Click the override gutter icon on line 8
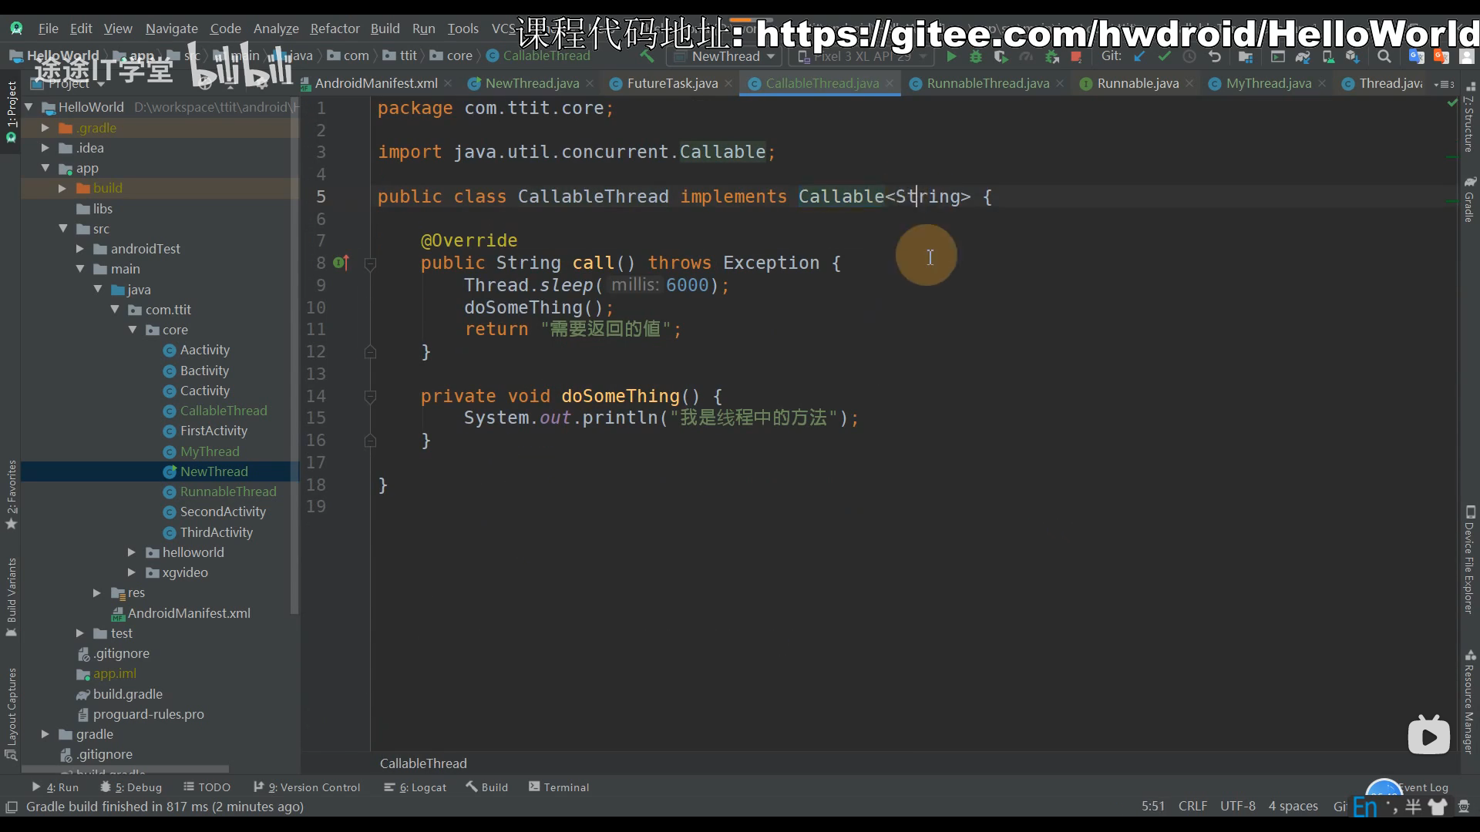Viewport: 1480px width, 832px height. [341, 263]
